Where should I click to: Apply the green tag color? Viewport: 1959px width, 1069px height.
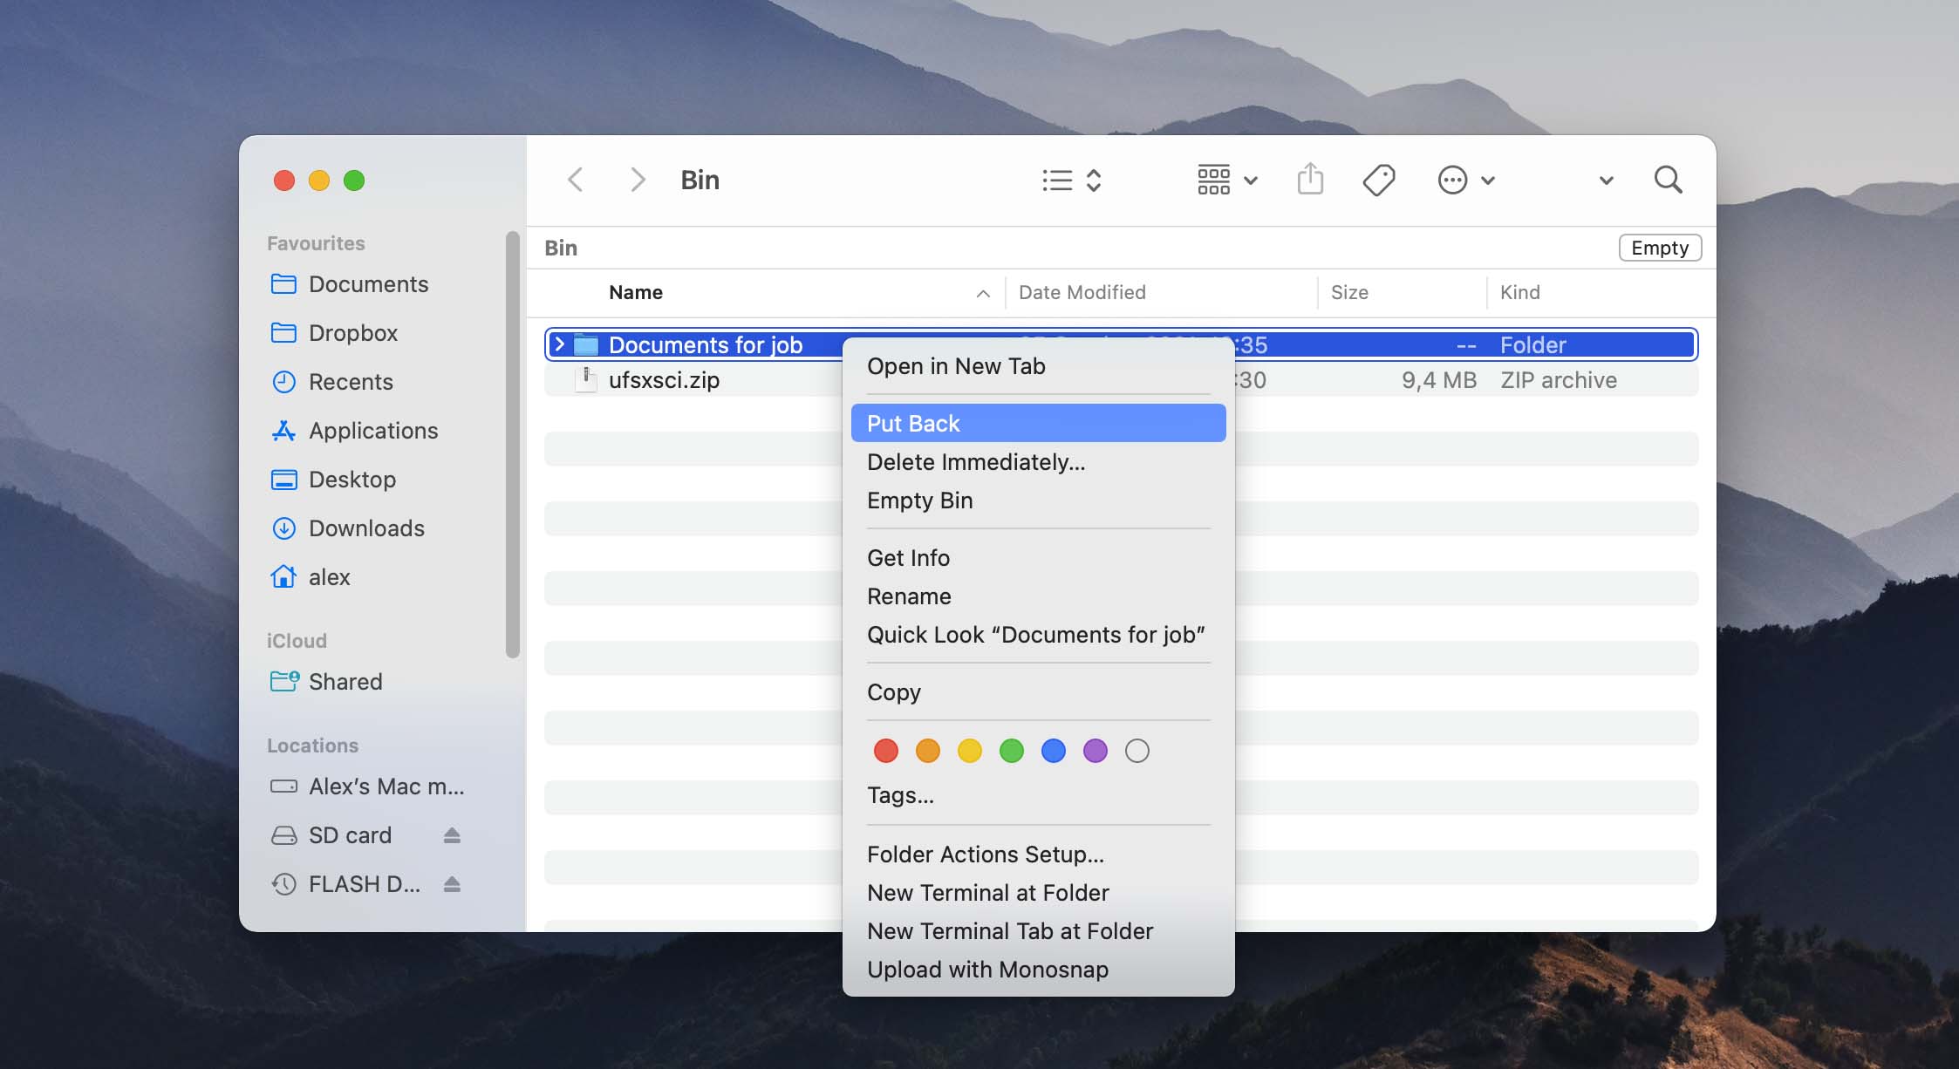pyautogui.click(x=1011, y=751)
